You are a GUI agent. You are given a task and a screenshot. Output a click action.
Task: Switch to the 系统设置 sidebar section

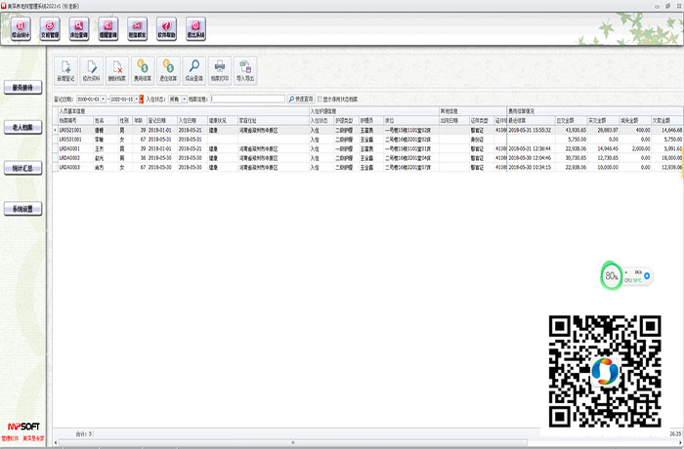point(23,209)
